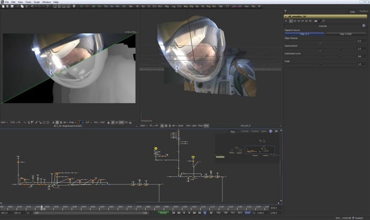The width and height of the screenshot is (370, 220).
Task: Add a Saver via red SV button
Action: pos(87,6)
